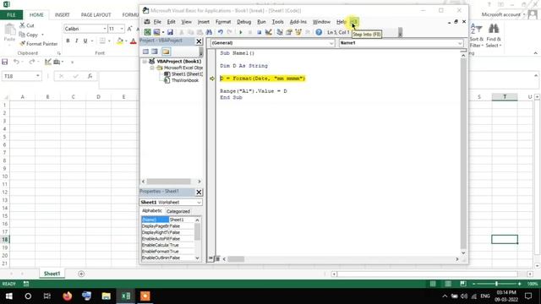Toggle Design Mode icon in VBA toolbar
The width and height of the screenshot is (541, 304).
[268, 32]
